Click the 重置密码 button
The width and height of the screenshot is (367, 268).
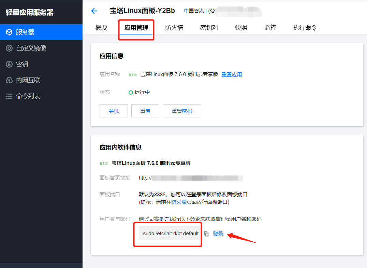pos(182,111)
